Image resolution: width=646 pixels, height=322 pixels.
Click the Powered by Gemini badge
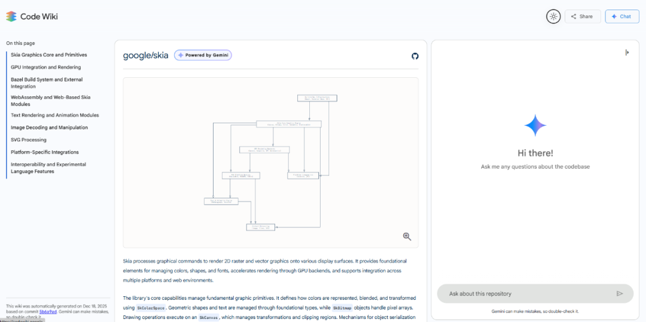[203, 55]
